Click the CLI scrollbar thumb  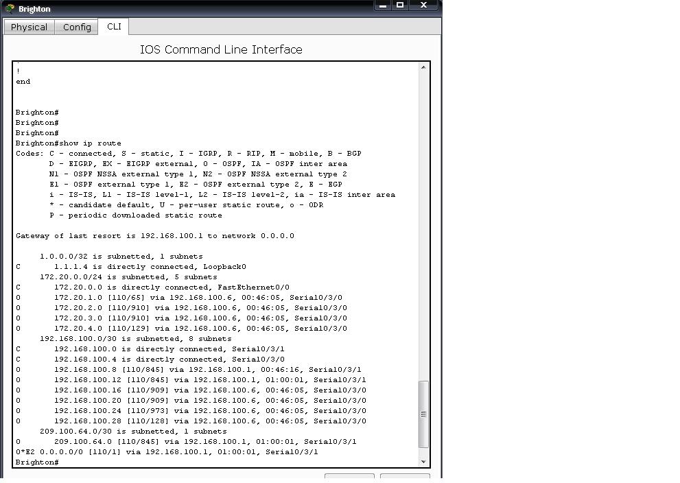423,414
